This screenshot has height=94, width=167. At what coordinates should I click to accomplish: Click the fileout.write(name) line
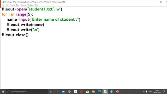tap(25, 25)
